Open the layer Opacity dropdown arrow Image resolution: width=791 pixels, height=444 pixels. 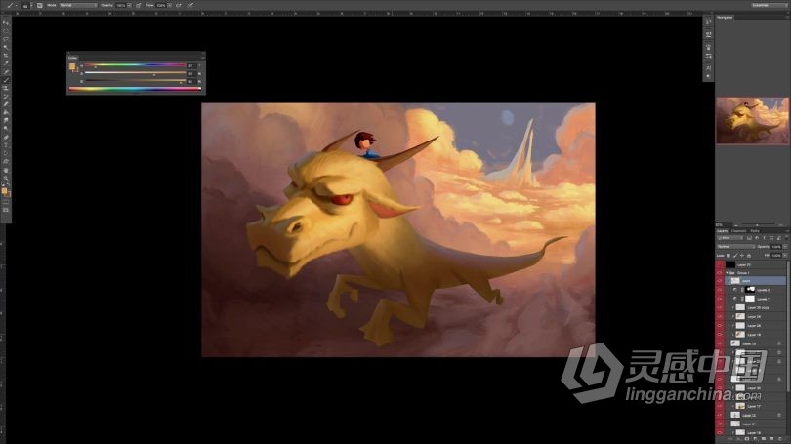point(785,247)
